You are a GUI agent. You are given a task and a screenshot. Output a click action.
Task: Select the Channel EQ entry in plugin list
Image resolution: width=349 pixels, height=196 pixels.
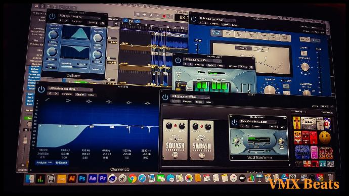(34, 75)
